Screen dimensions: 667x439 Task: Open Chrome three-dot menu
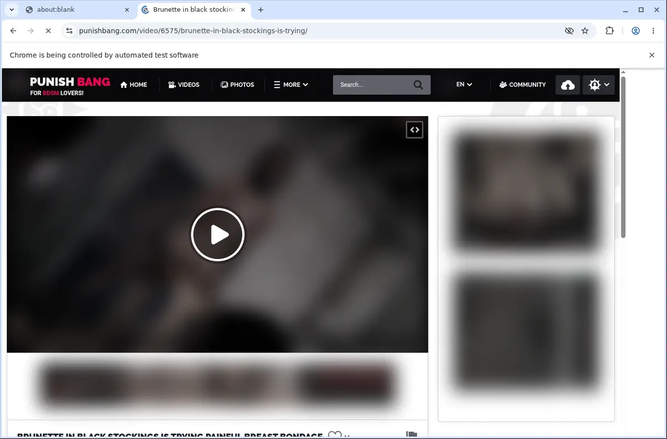(653, 31)
